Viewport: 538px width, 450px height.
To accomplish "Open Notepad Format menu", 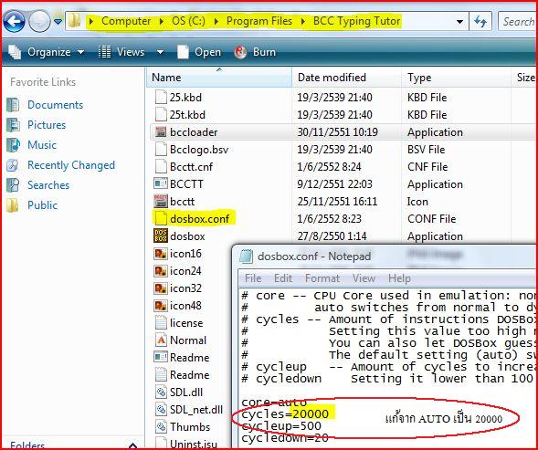I will [322, 278].
